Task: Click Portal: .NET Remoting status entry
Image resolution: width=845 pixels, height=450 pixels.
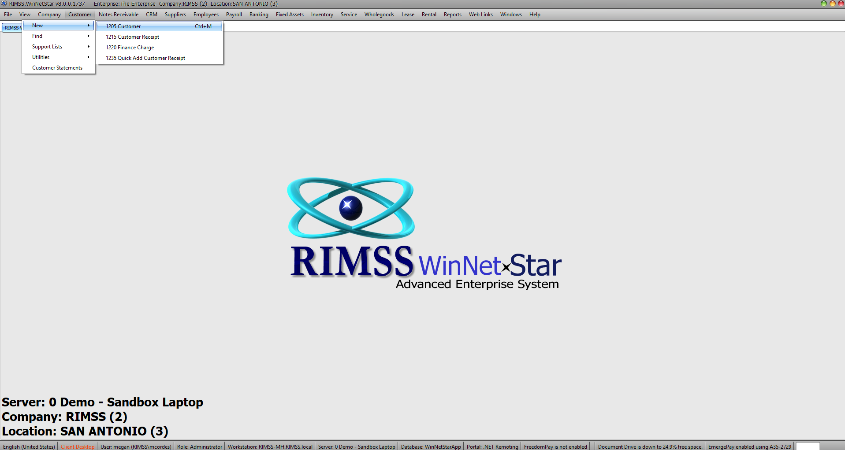Action: click(492, 446)
